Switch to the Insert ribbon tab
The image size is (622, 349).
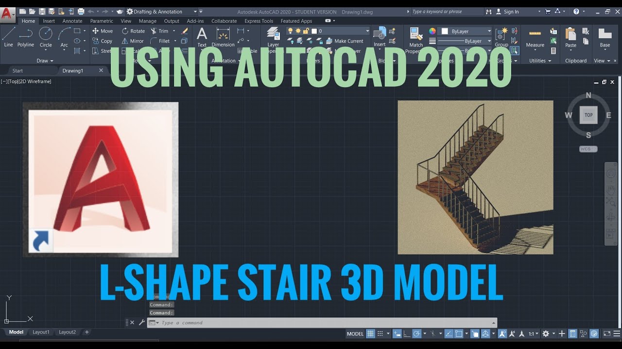(49, 21)
